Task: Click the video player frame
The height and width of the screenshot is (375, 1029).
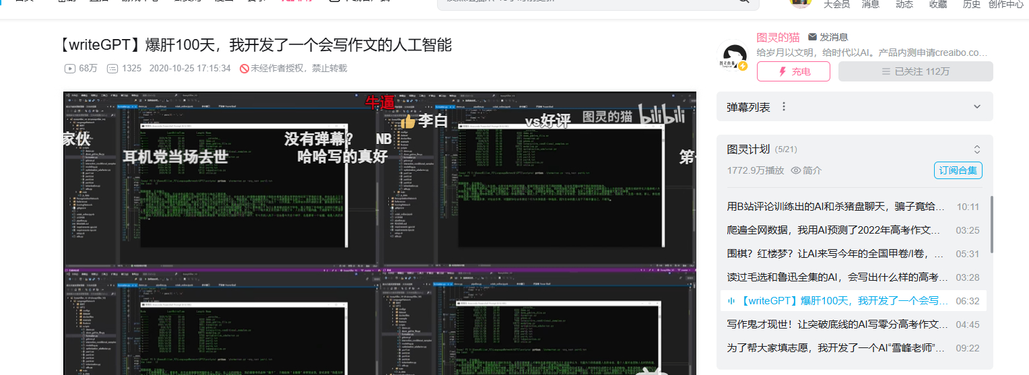Action: tap(380, 233)
